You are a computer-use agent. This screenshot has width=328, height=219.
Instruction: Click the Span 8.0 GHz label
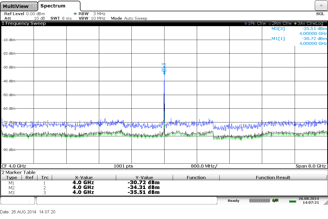point(311,166)
